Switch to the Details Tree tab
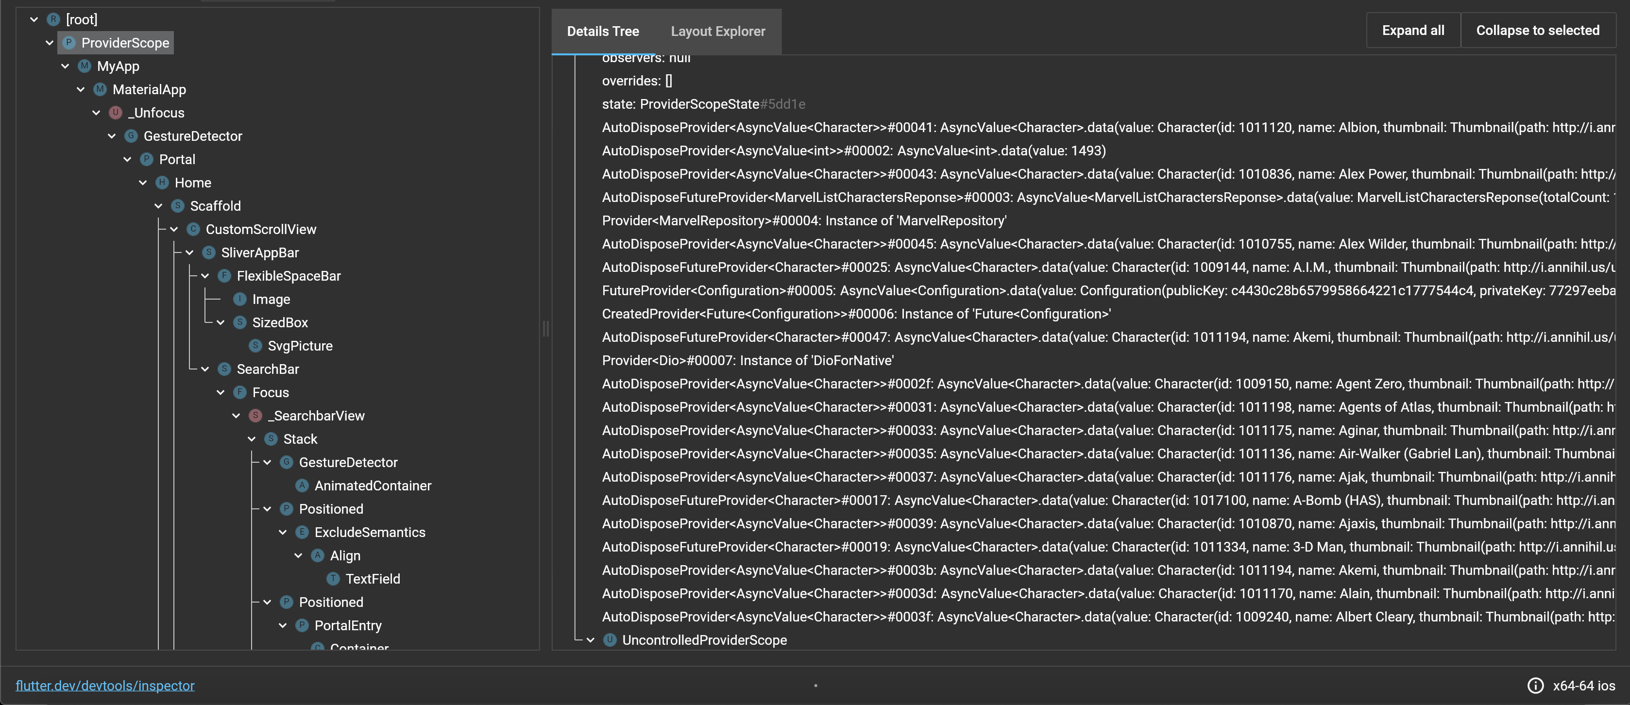Viewport: 1630px width, 705px height. pos(603,31)
